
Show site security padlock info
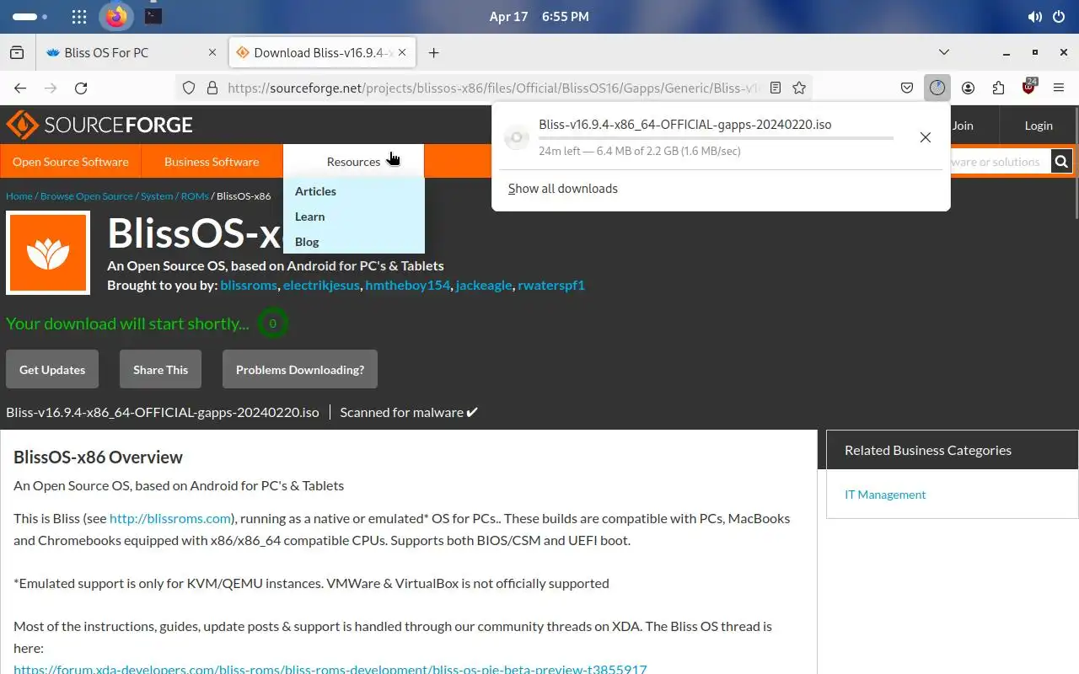tap(212, 88)
